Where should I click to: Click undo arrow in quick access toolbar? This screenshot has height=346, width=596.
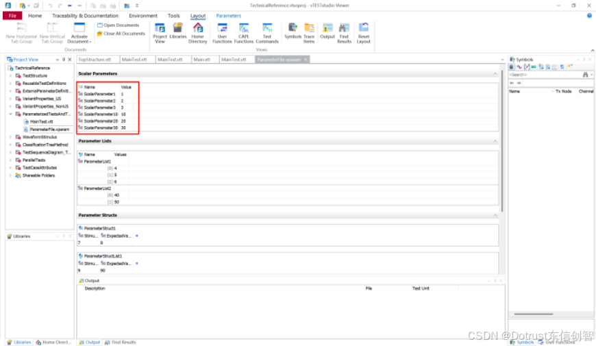click(50, 5)
